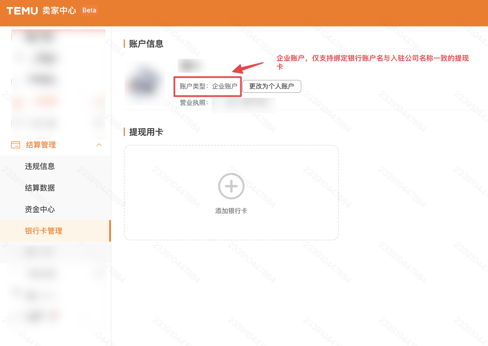Click the 企业账户 account type text

point(225,86)
